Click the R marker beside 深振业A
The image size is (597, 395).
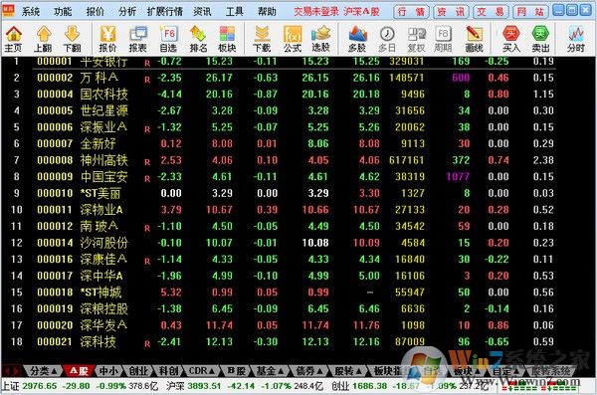147,129
